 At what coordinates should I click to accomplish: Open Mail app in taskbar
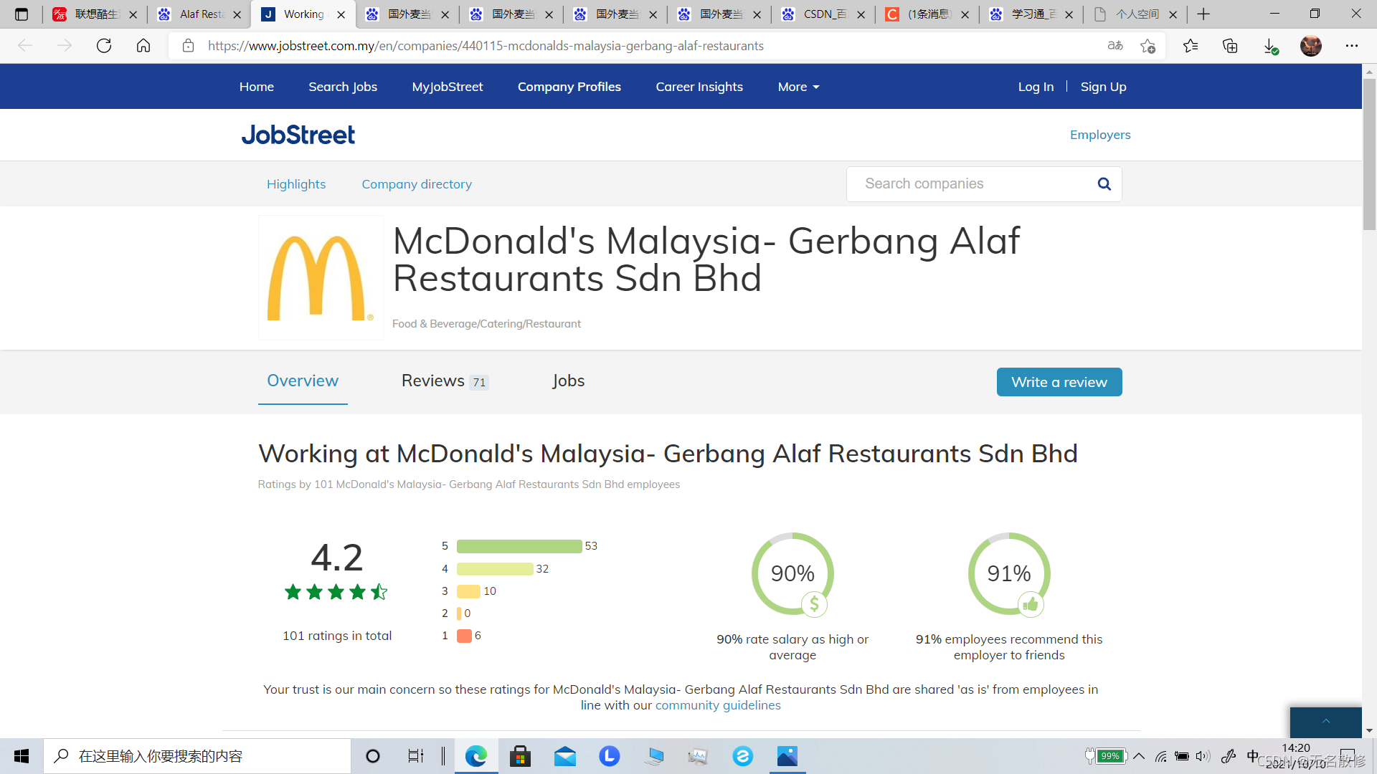565,756
